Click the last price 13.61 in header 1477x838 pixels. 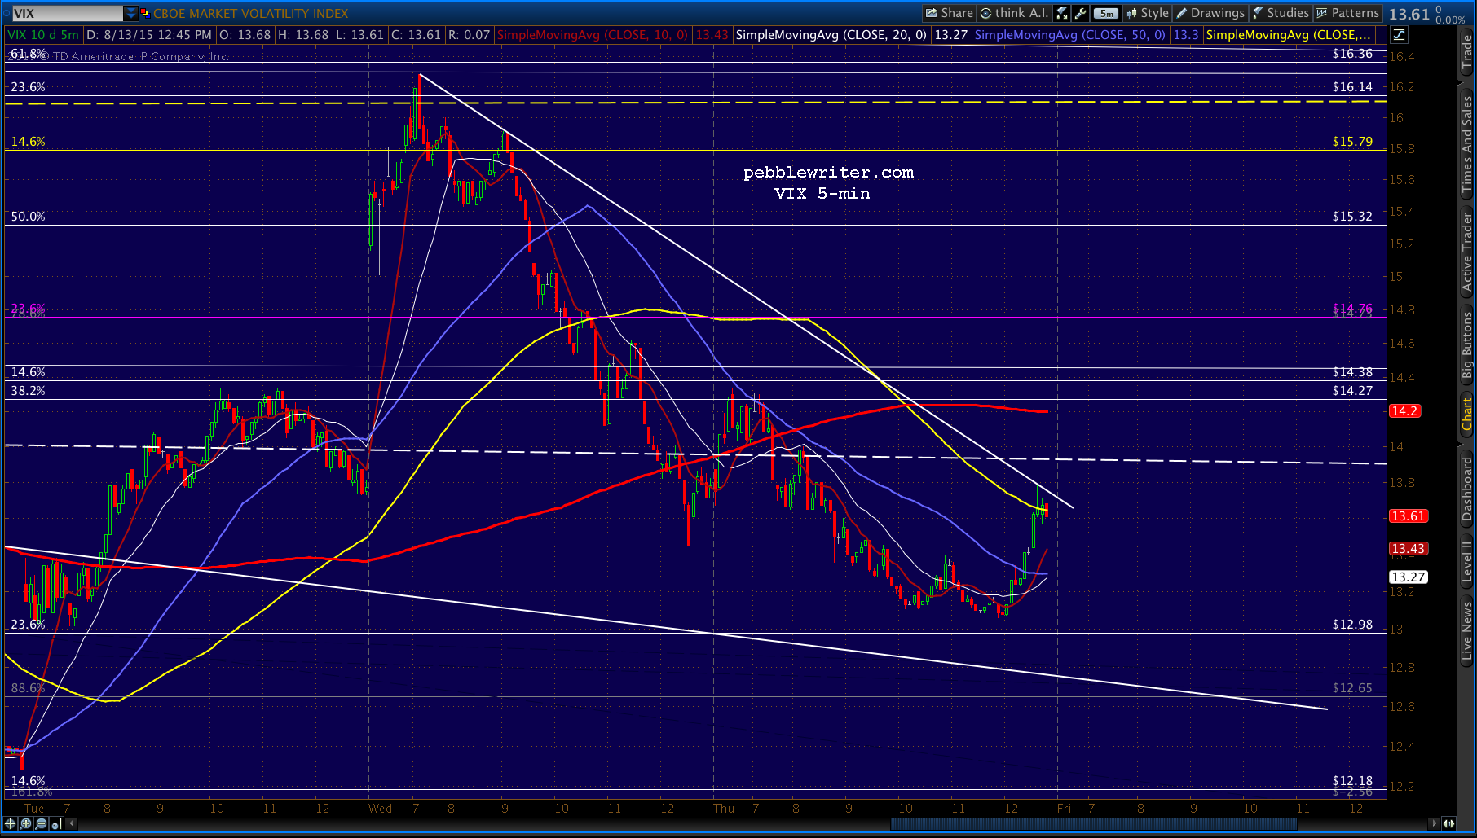(x=1409, y=14)
